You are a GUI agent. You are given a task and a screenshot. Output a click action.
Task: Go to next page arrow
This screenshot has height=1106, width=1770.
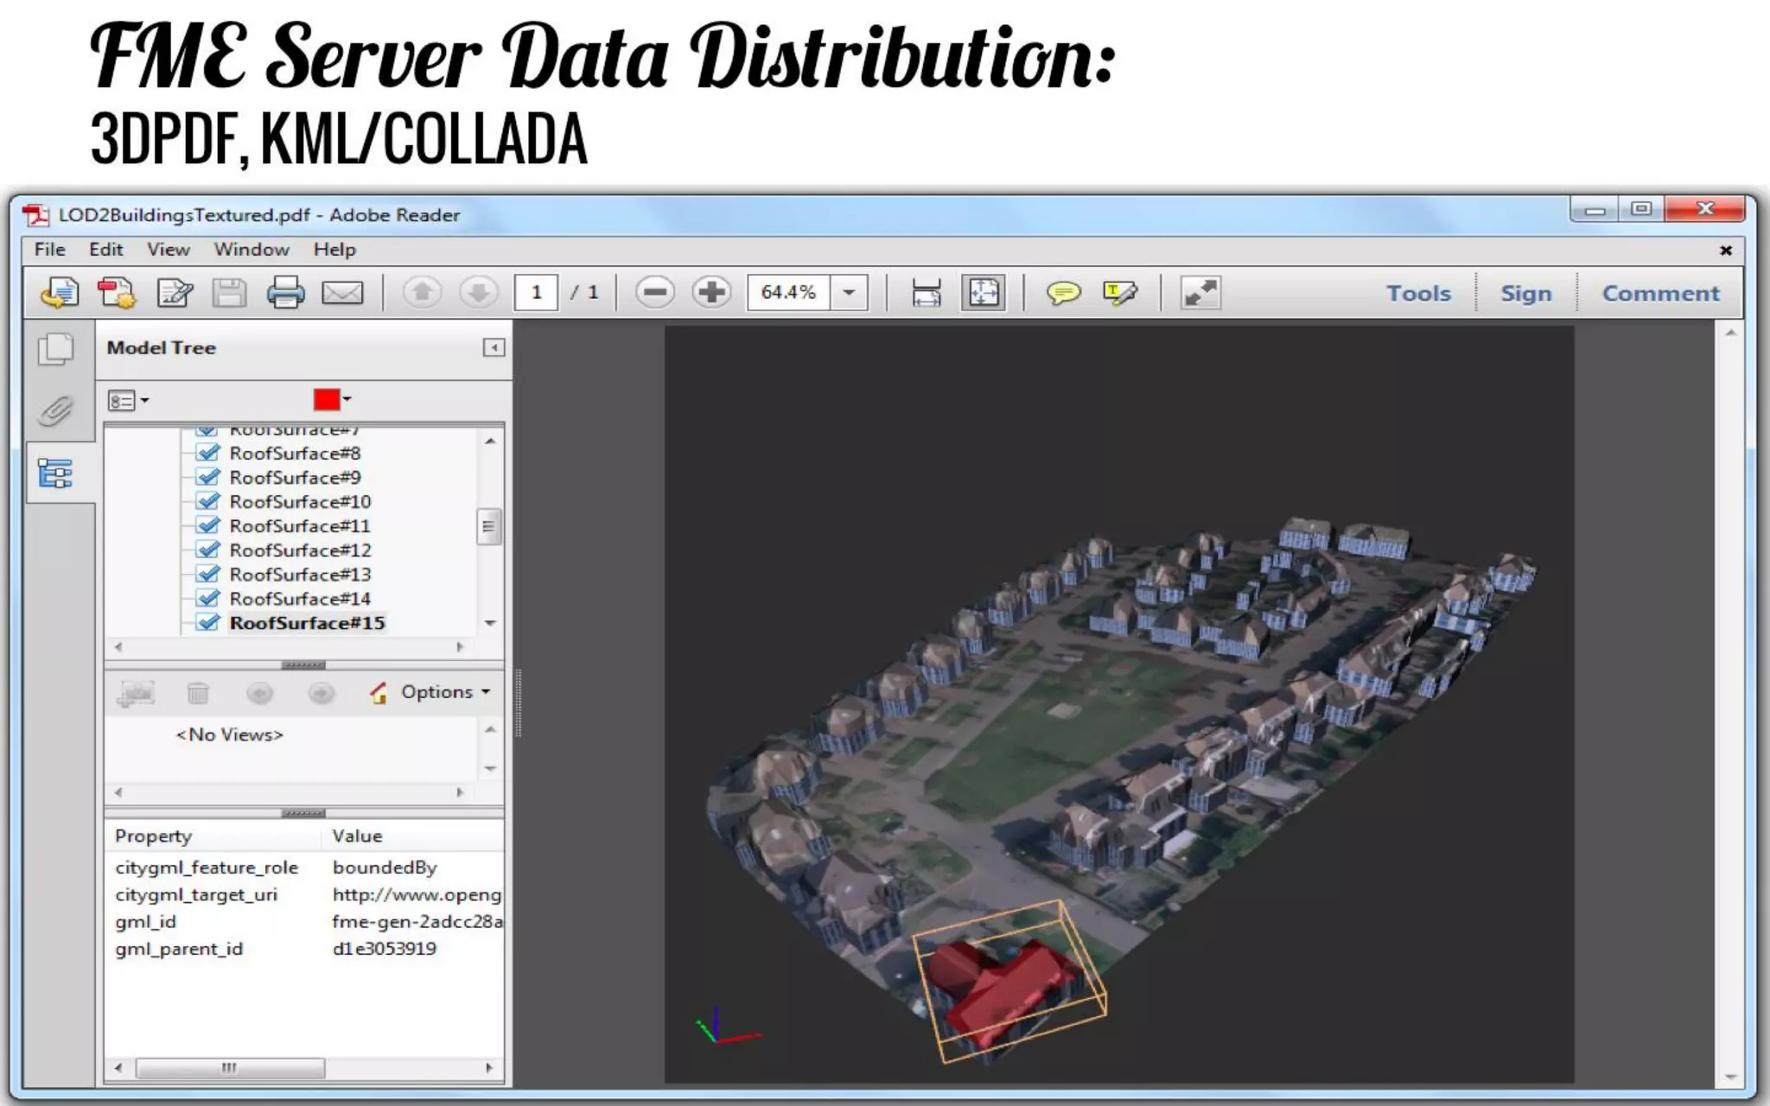(x=479, y=293)
